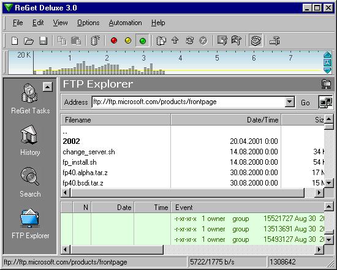Click the Event column header in log
The image size is (337, 270).
[x=248, y=208]
